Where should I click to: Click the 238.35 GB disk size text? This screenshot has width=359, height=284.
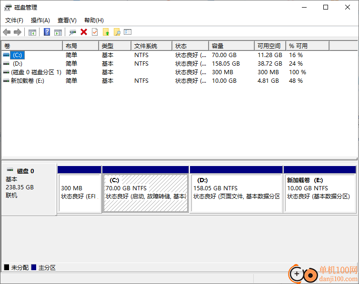pyautogui.click(x=20, y=187)
